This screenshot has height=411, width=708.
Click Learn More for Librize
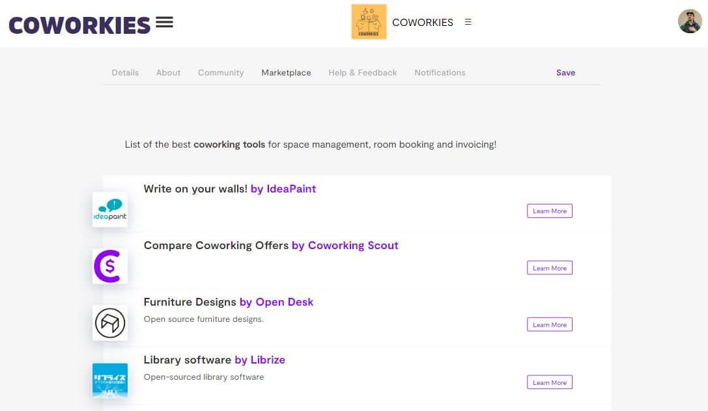point(550,382)
